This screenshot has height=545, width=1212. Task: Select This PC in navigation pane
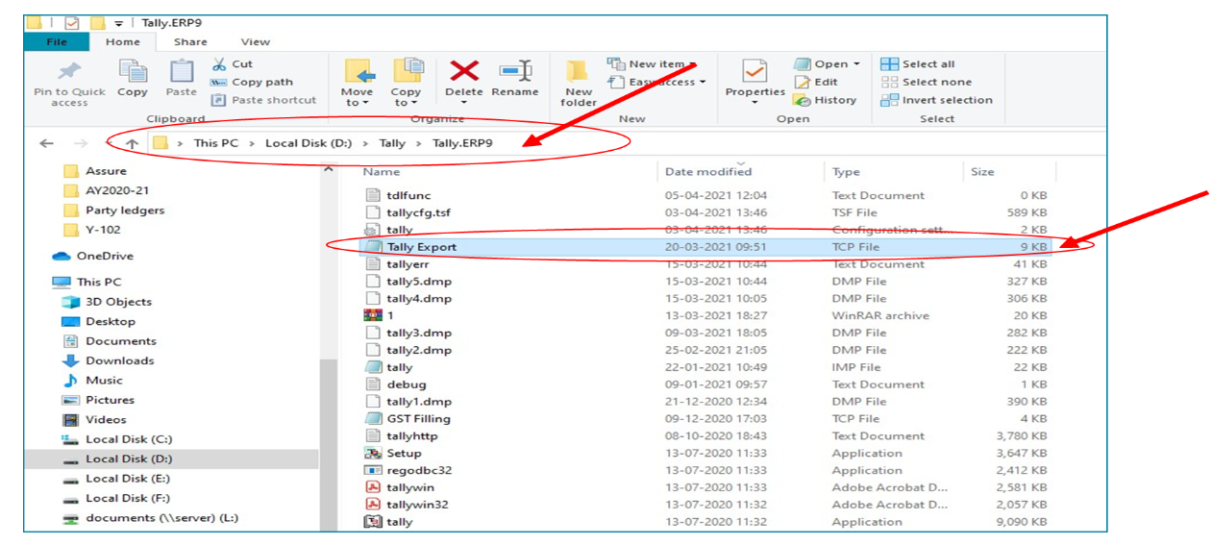point(87,283)
